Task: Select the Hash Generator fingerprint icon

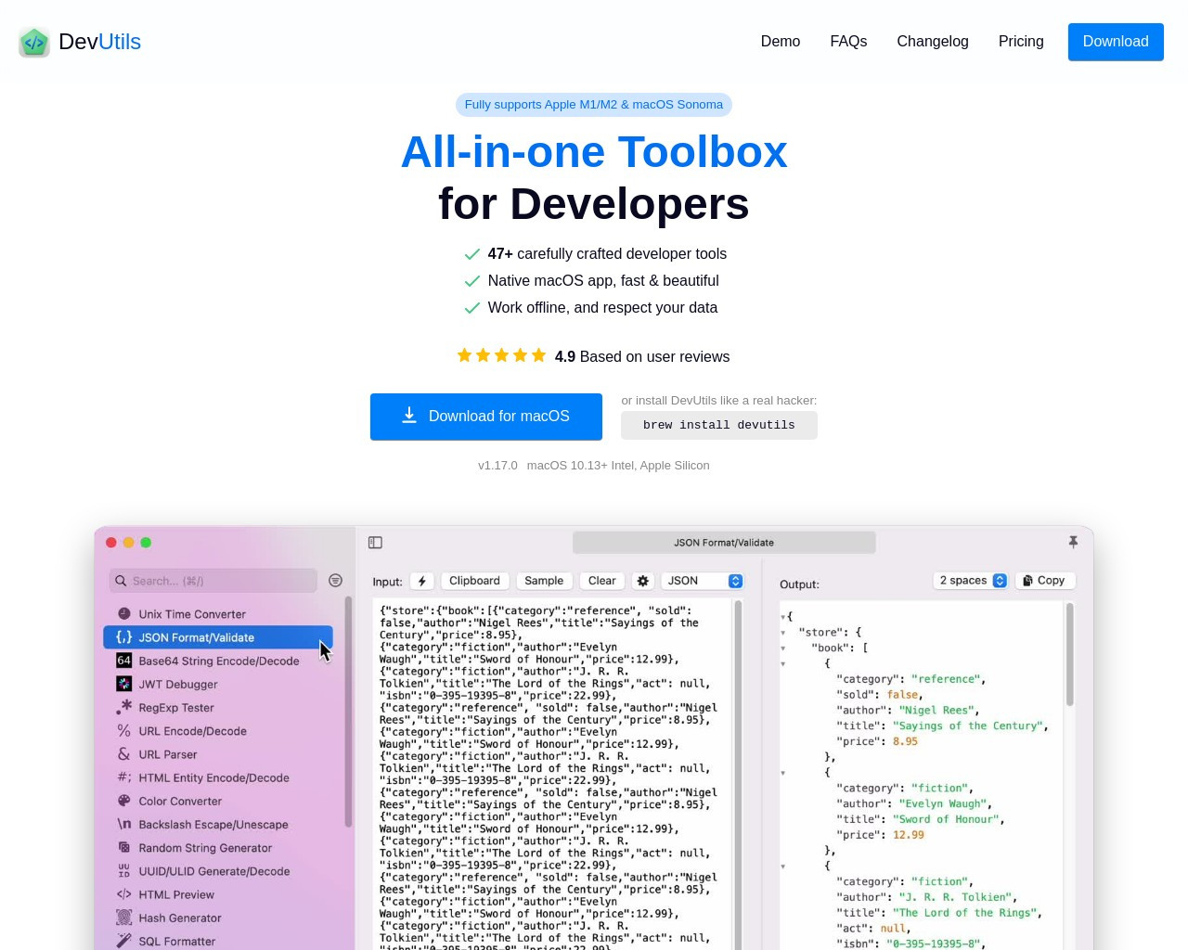Action: pos(124,918)
